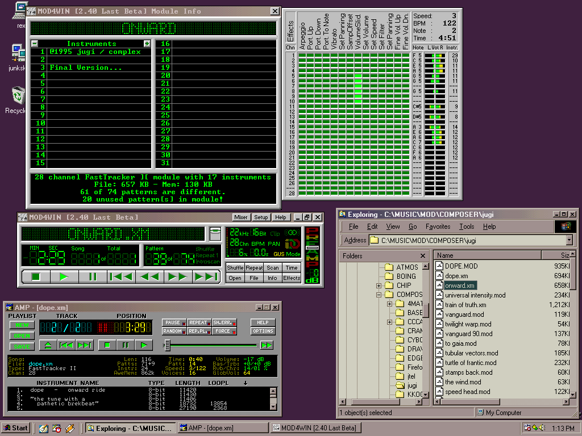
Task: Toggle Repeat in MOD4WIN
Action: (x=254, y=268)
